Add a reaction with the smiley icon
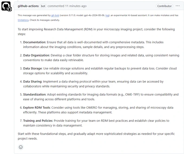Screen dimensions: 184x154 pyautogui.click(x=21, y=147)
